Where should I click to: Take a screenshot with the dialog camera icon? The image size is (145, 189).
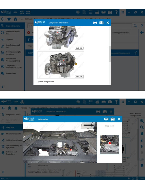[x=101, y=23]
